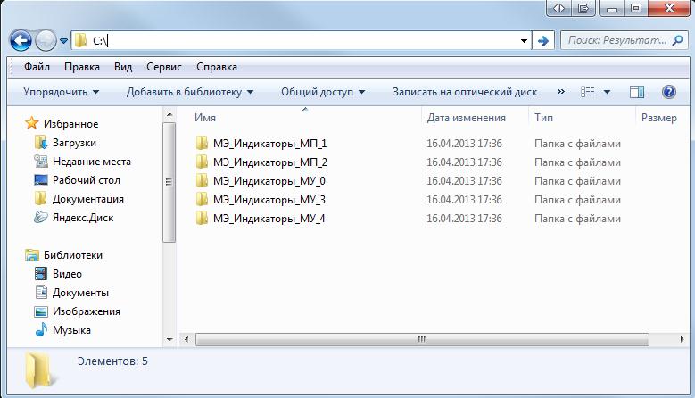Expand the address bar history dropdown
The width and height of the screenshot is (695, 398).
click(x=524, y=41)
